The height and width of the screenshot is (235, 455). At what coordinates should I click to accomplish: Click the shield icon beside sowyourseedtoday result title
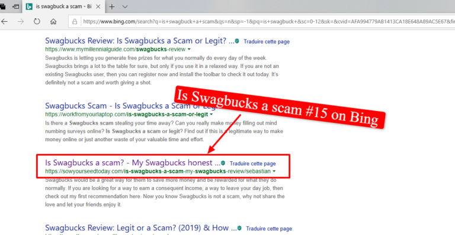pyautogui.click(x=223, y=163)
